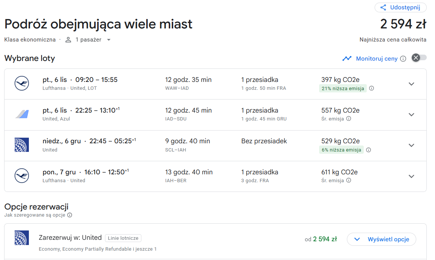Click the Azul logo on the IAD–SDU flight
Screen dimensions: 435x260
click(x=22, y=114)
